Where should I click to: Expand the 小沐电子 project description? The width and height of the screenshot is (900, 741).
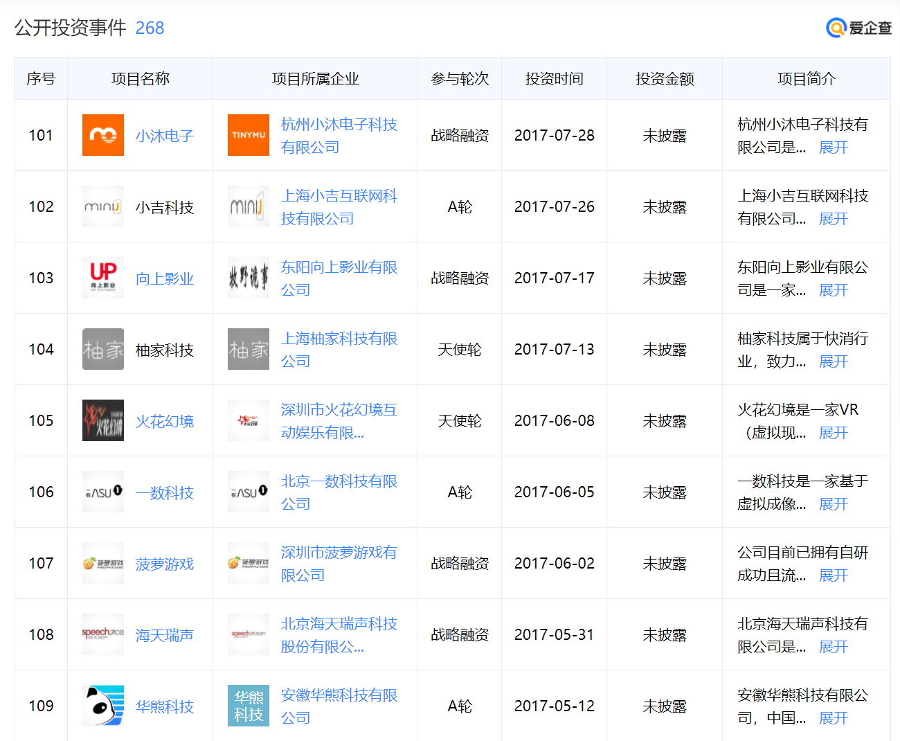click(x=833, y=148)
